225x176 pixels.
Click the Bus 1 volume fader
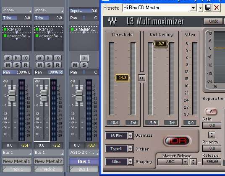click(x=79, y=95)
